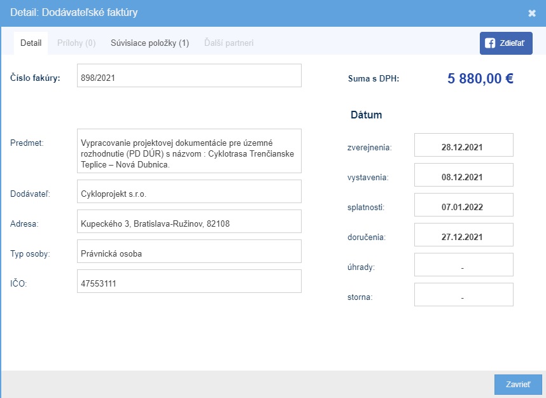Open the Ďalší partneri tab
This screenshot has height=398, width=546.
pyautogui.click(x=229, y=43)
